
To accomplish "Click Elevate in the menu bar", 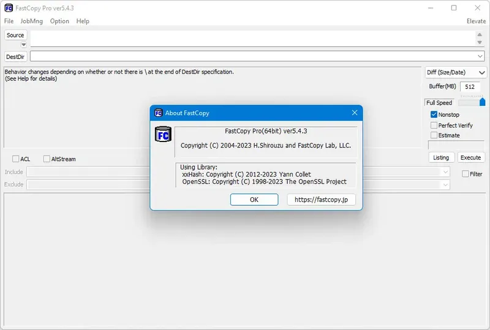I will tap(476, 21).
